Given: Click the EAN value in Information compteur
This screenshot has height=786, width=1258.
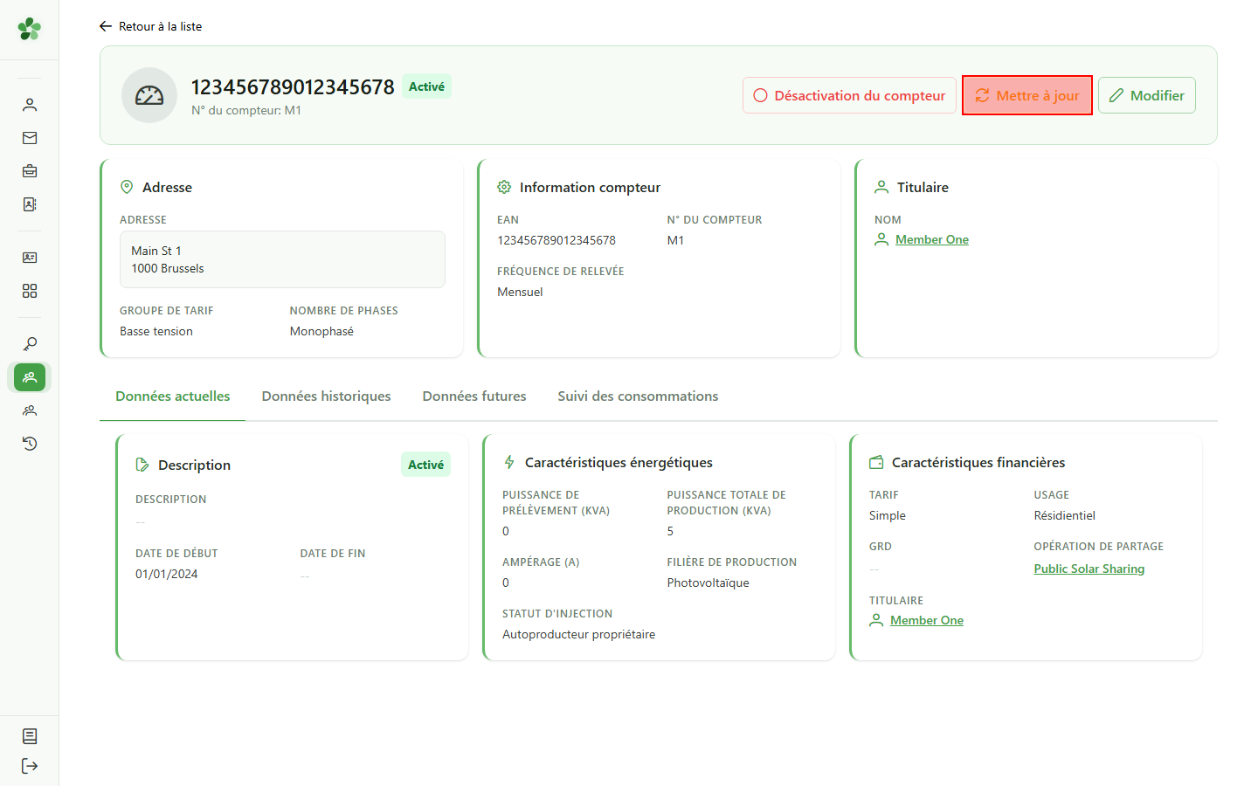Looking at the screenshot, I should [556, 240].
